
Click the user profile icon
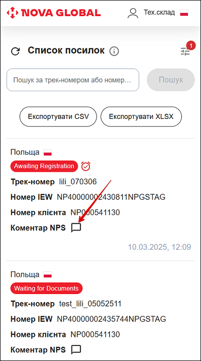133,13
